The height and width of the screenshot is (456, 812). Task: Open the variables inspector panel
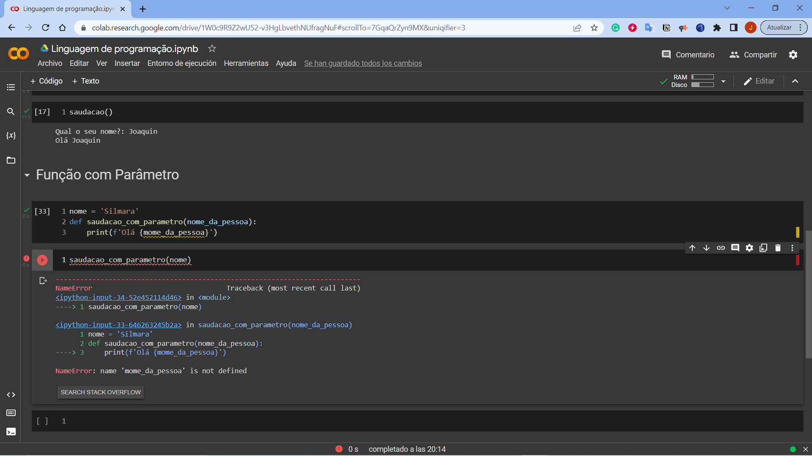coord(11,136)
